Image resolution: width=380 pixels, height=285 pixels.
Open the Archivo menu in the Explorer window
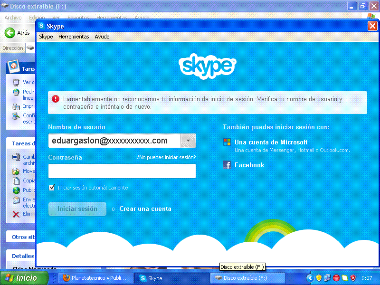coord(13,18)
